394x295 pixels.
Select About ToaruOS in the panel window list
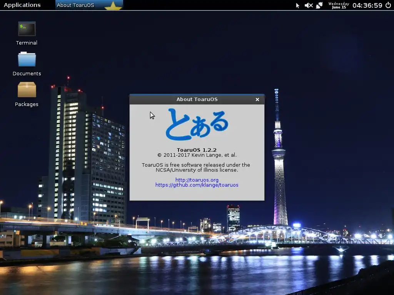tap(89, 5)
